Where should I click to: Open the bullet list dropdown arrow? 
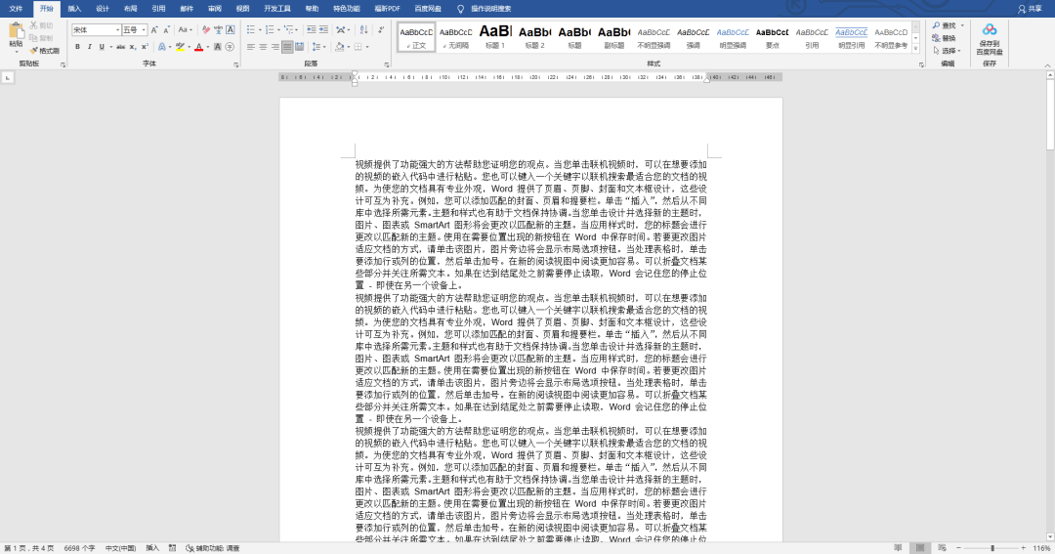(259, 29)
